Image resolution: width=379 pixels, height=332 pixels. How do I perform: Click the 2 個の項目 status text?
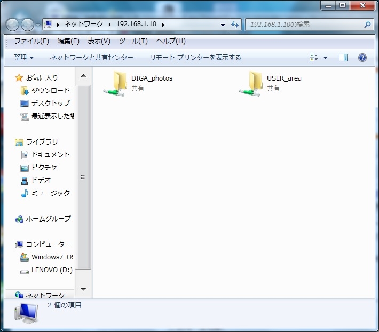pyautogui.click(x=64, y=305)
